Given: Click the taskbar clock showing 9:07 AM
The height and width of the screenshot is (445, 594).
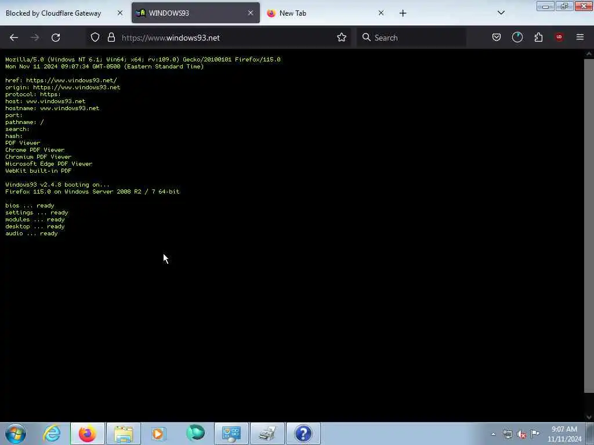Looking at the screenshot, I should point(564,434).
